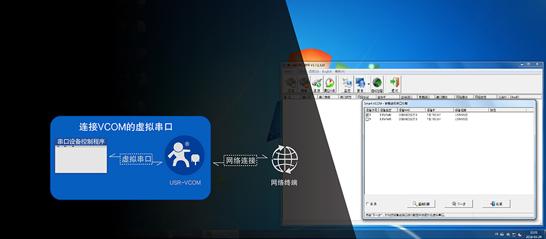Open the 选项(O) menu
This screenshot has height=239, width=546.
(x=314, y=71)
